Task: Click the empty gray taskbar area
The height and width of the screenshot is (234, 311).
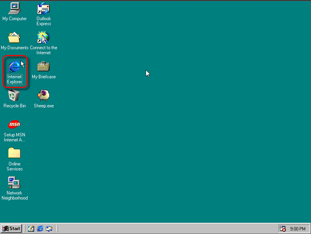Action: (167, 228)
